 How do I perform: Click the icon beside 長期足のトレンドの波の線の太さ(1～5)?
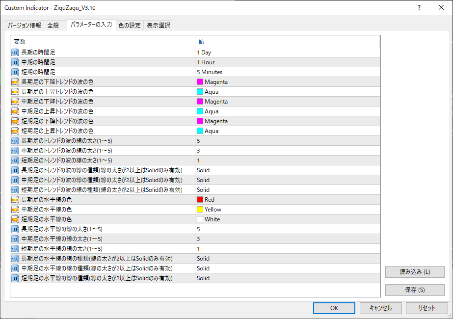pyautogui.click(x=15, y=141)
